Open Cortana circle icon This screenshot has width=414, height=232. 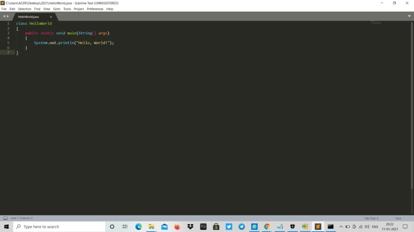point(112,226)
